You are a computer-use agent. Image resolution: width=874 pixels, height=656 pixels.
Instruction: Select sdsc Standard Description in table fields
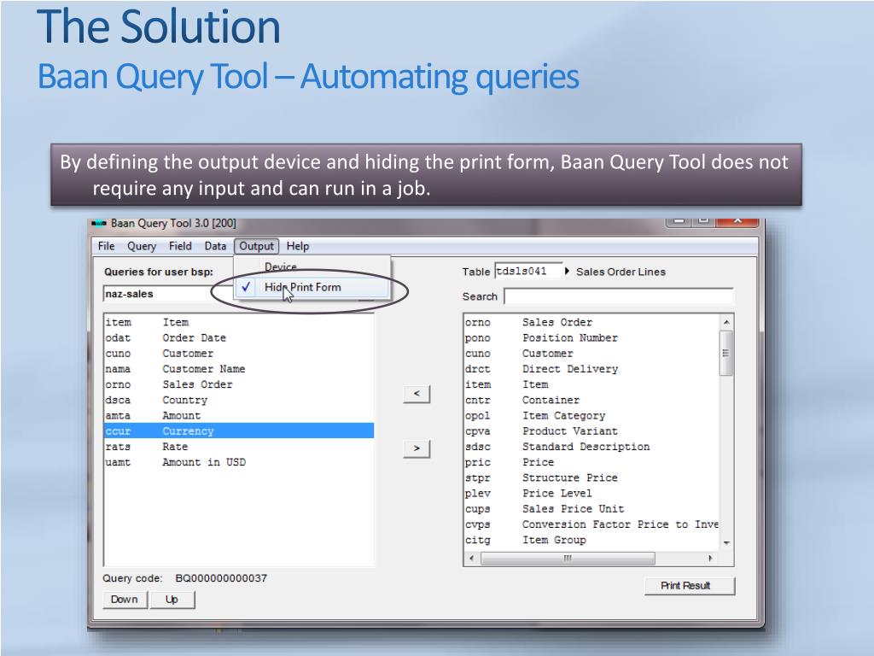pyautogui.click(x=591, y=447)
